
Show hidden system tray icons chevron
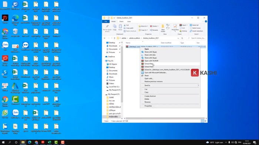pyautogui.click(x=226, y=142)
